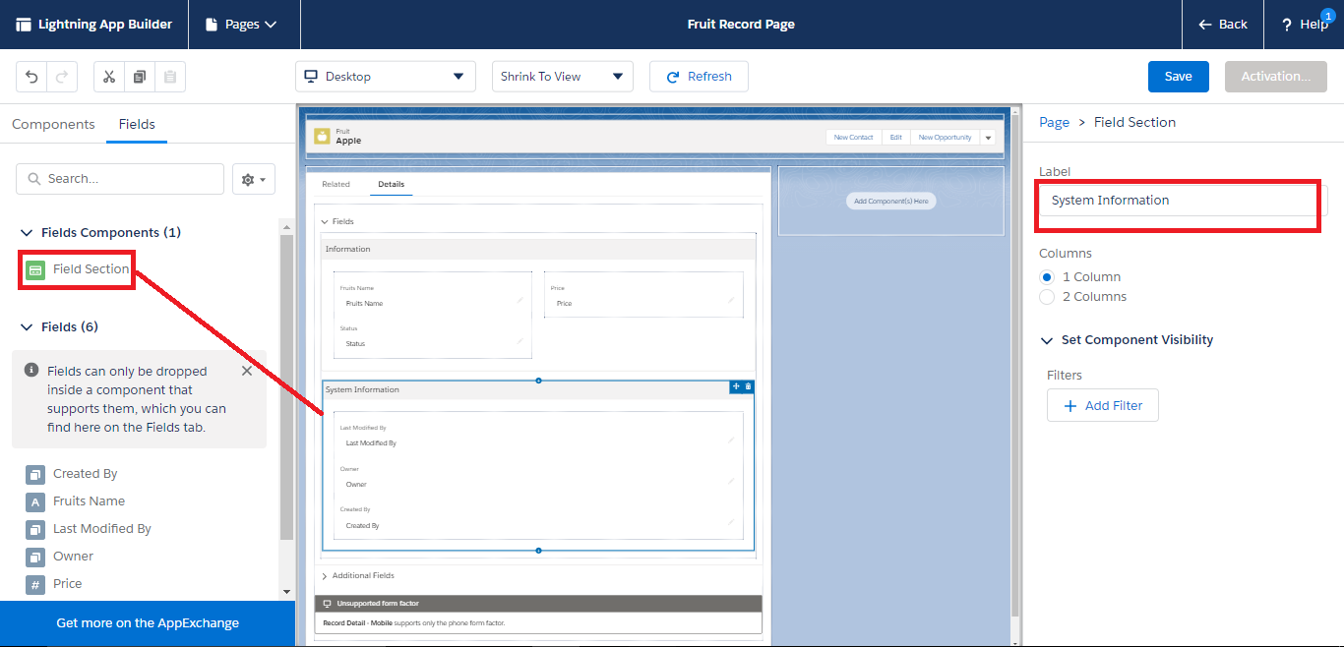Choose the 2 Columns layout option

tap(1046, 297)
